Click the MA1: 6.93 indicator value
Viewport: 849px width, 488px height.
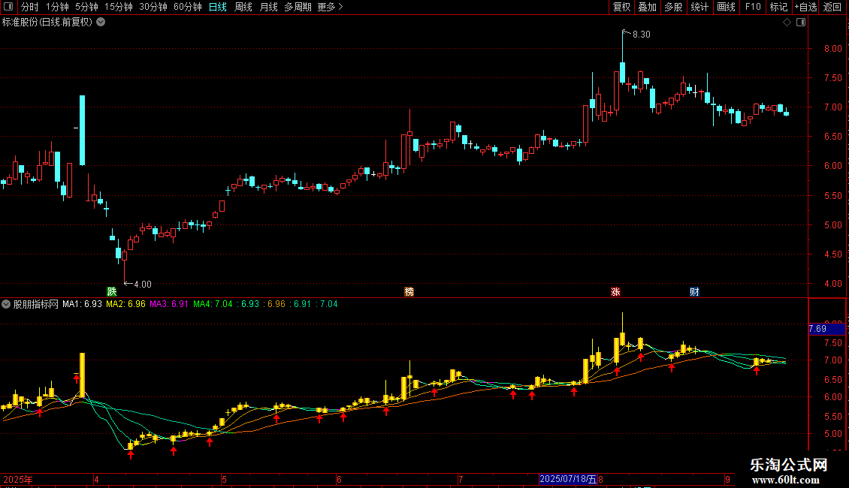point(82,304)
